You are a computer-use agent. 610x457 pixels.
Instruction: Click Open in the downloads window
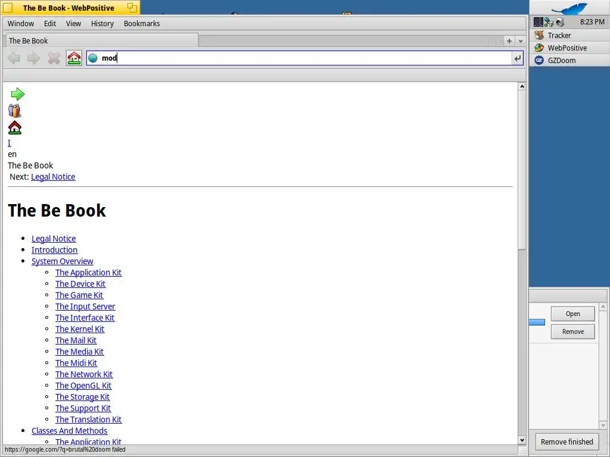pos(572,314)
